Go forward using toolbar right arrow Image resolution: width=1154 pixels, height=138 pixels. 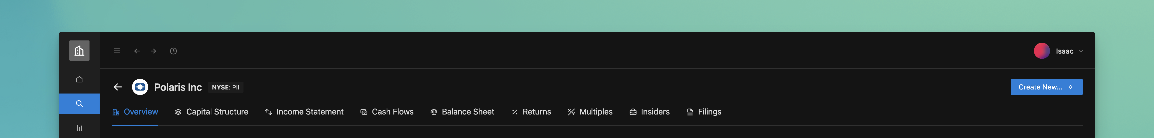click(153, 51)
